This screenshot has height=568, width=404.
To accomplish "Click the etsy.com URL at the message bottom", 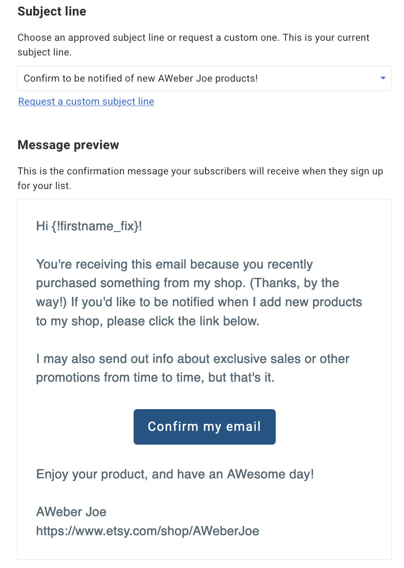I will tap(147, 531).
